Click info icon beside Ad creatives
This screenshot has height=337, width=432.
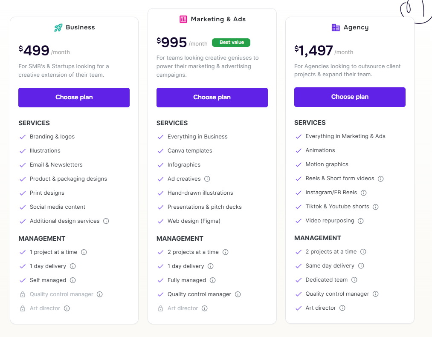207,179
